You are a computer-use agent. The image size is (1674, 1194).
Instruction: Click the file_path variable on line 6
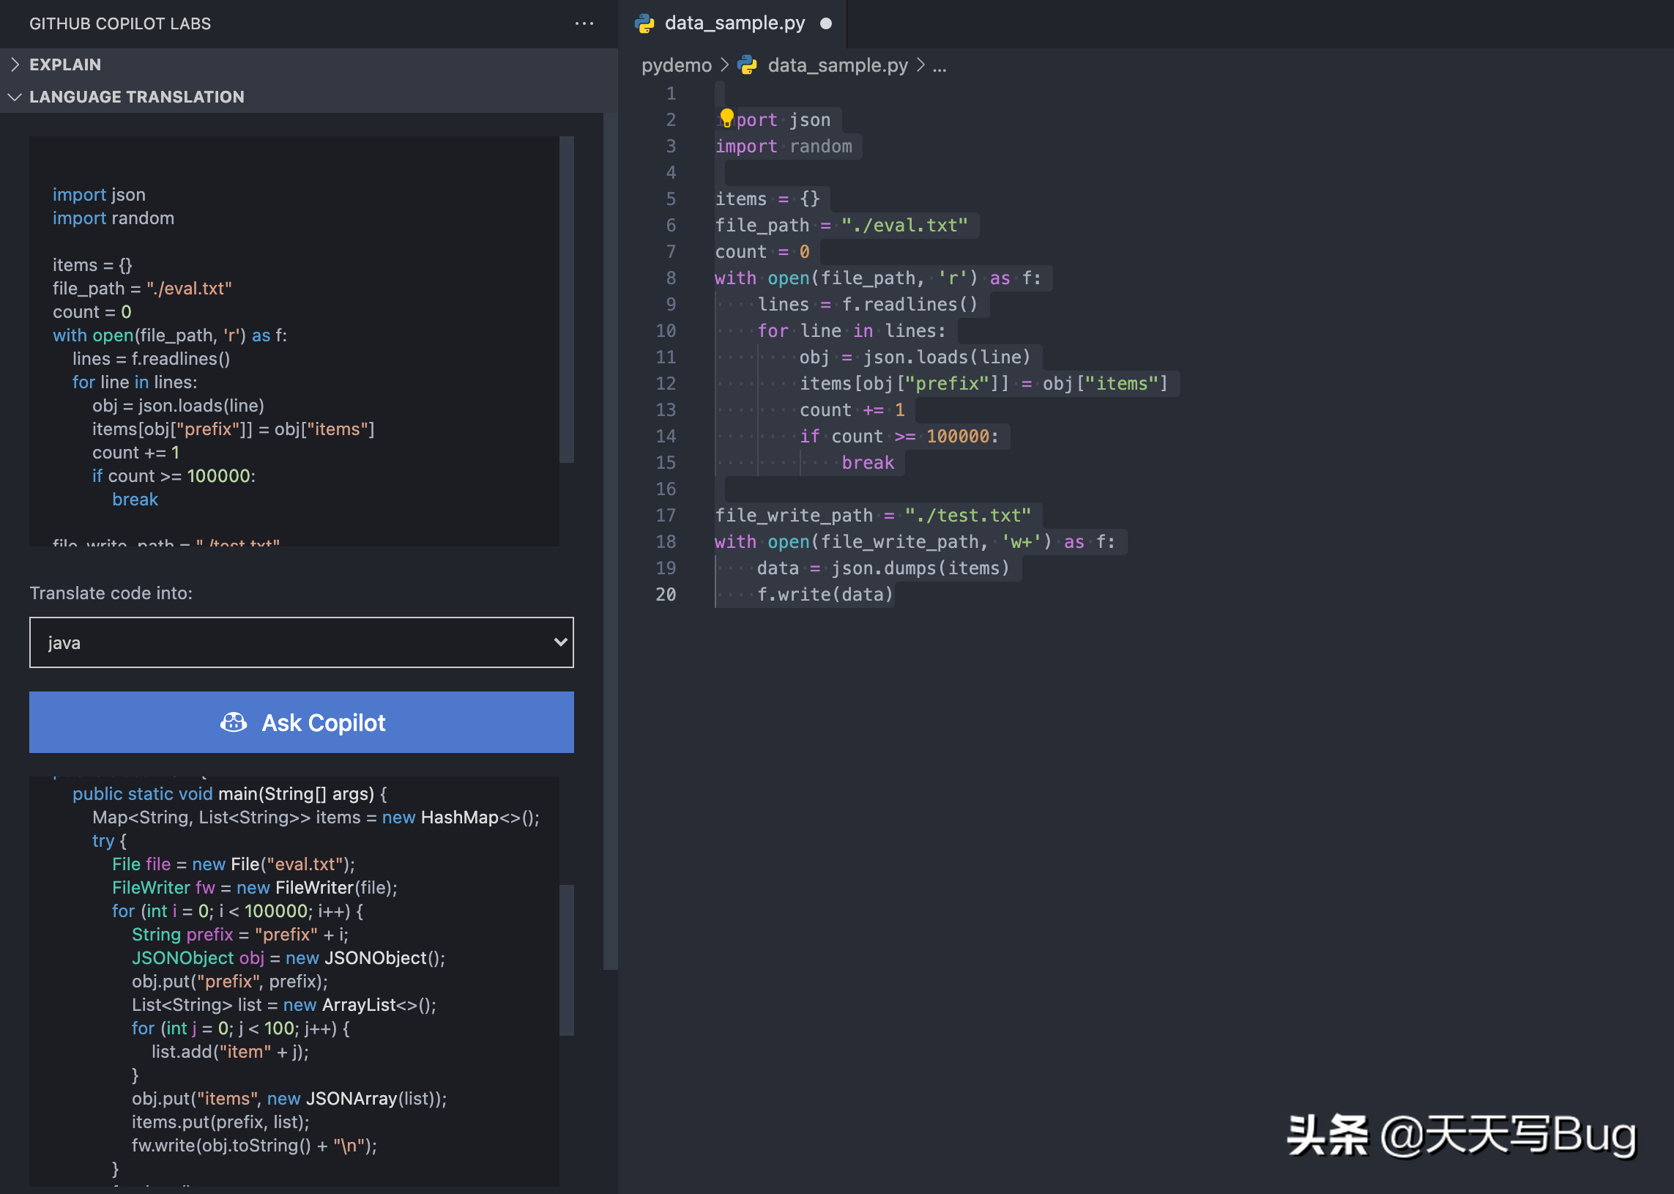point(763,226)
